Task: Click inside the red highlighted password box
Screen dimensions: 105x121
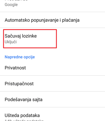Action: coord(30,39)
